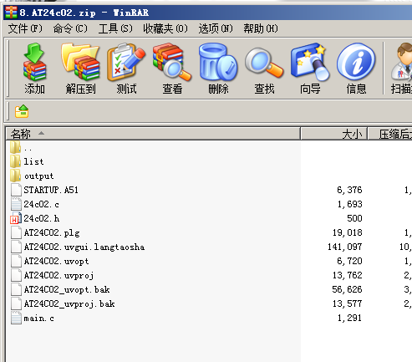Show archive 信息 (Info) icon
This screenshot has width=412, height=362.
click(x=356, y=62)
